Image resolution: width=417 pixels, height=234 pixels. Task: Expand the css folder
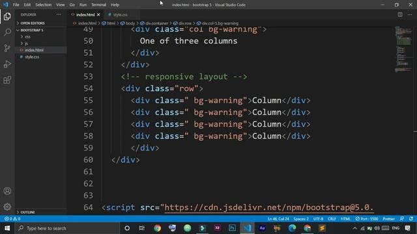(x=40, y=36)
